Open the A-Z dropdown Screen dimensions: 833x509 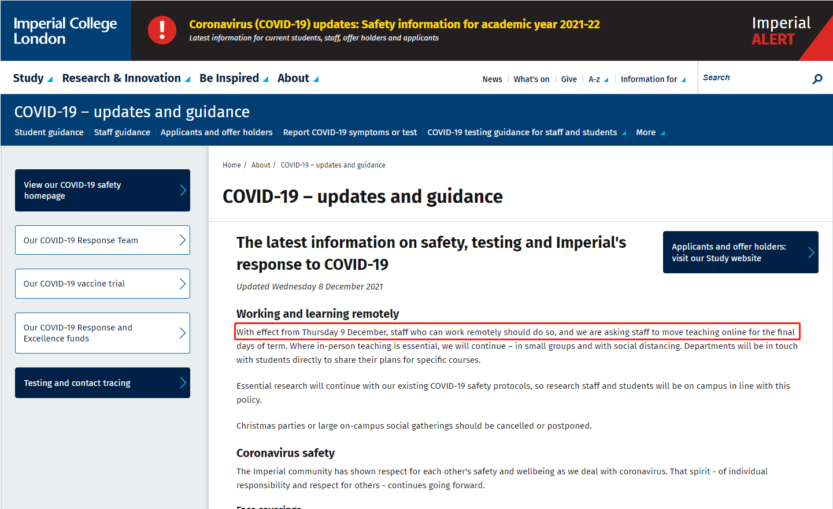(x=598, y=79)
